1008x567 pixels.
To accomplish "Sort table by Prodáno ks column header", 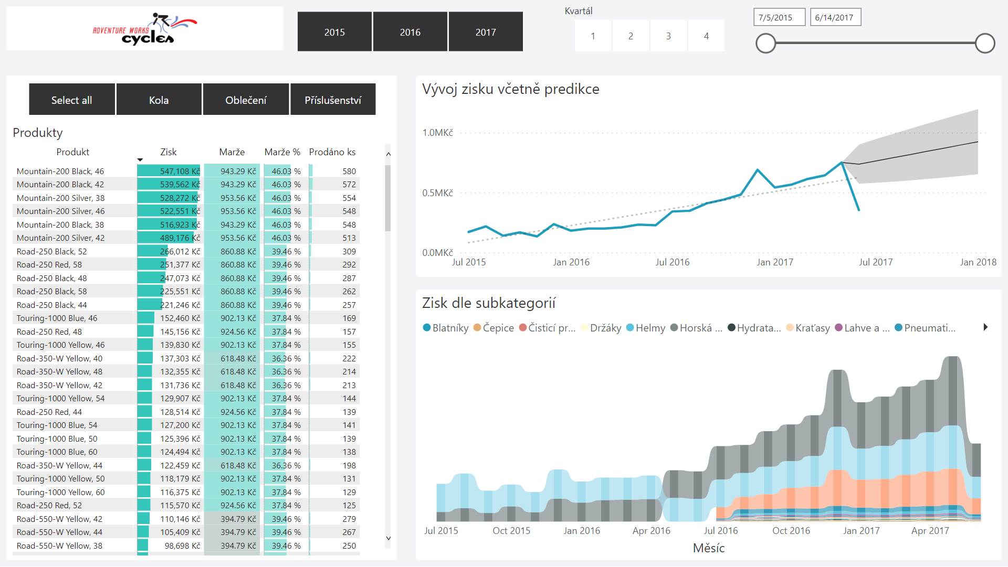I will point(332,152).
